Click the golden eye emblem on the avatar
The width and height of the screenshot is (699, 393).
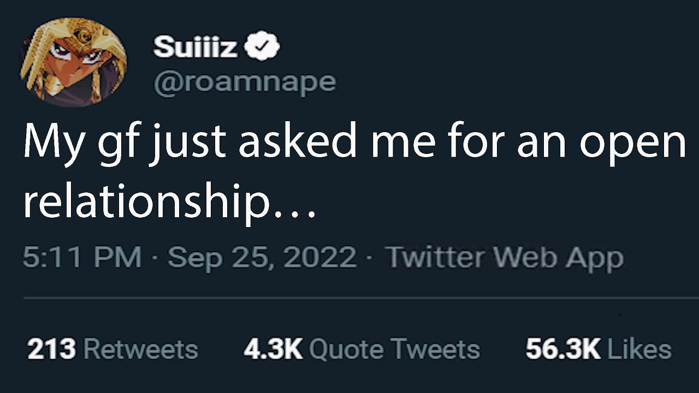tap(83, 34)
